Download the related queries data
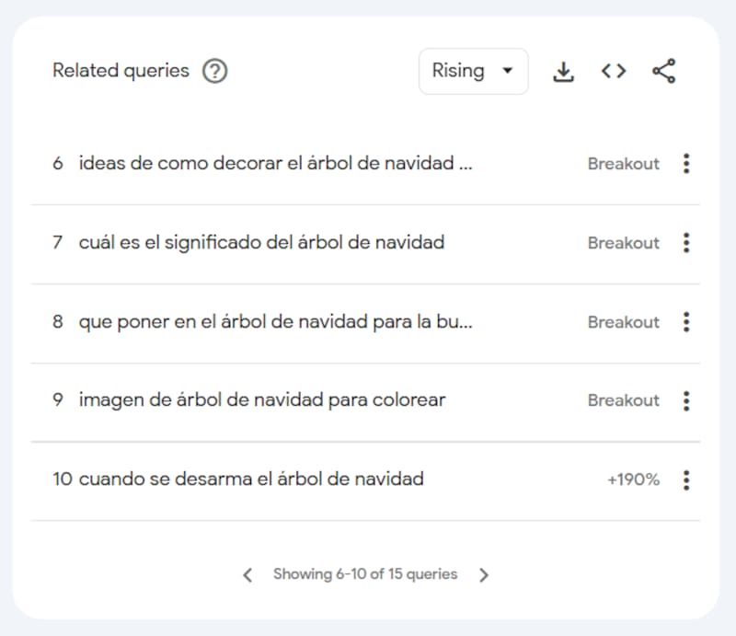This screenshot has height=636, width=736. click(x=563, y=70)
